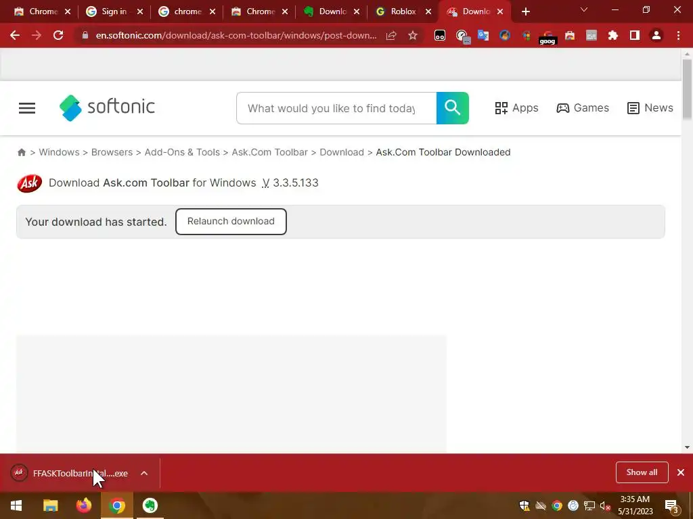Screen dimensions: 693x519
Task: Open a new tab with plus button
Action: (525, 12)
